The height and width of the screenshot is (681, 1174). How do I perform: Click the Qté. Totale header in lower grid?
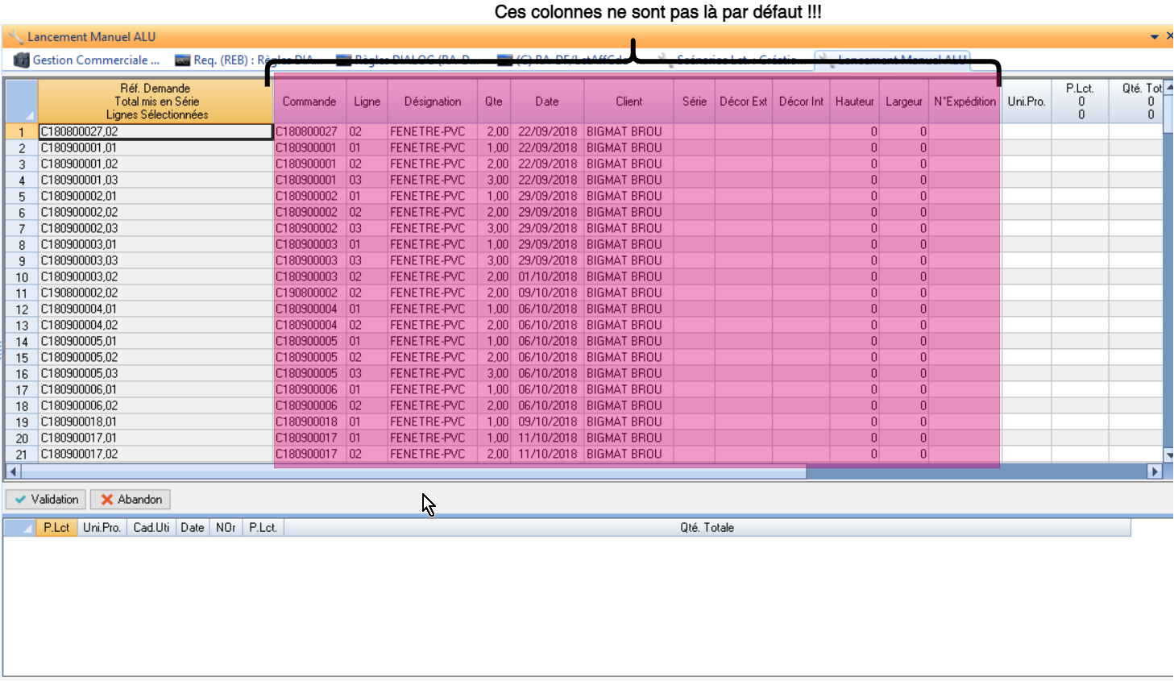(707, 528)
